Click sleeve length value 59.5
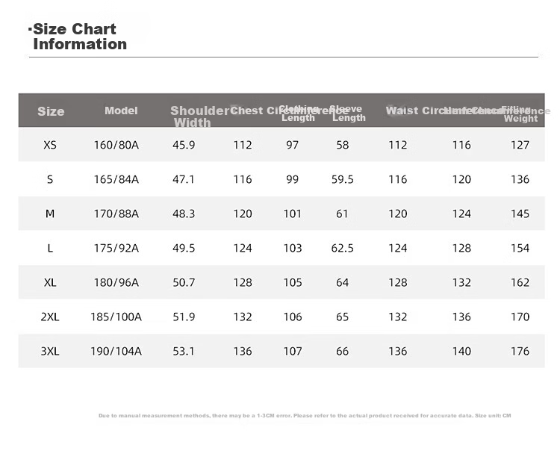The width and height of the screenshot is (560, 454). coord(342,179)
